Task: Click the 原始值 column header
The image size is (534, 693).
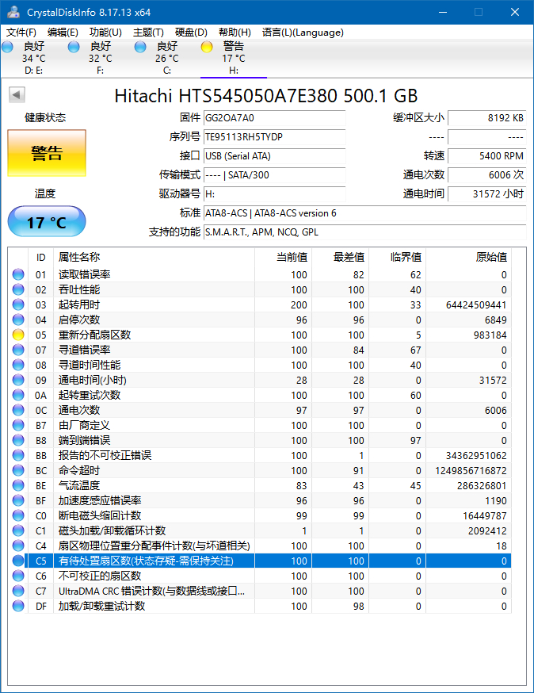Action: 468,257
